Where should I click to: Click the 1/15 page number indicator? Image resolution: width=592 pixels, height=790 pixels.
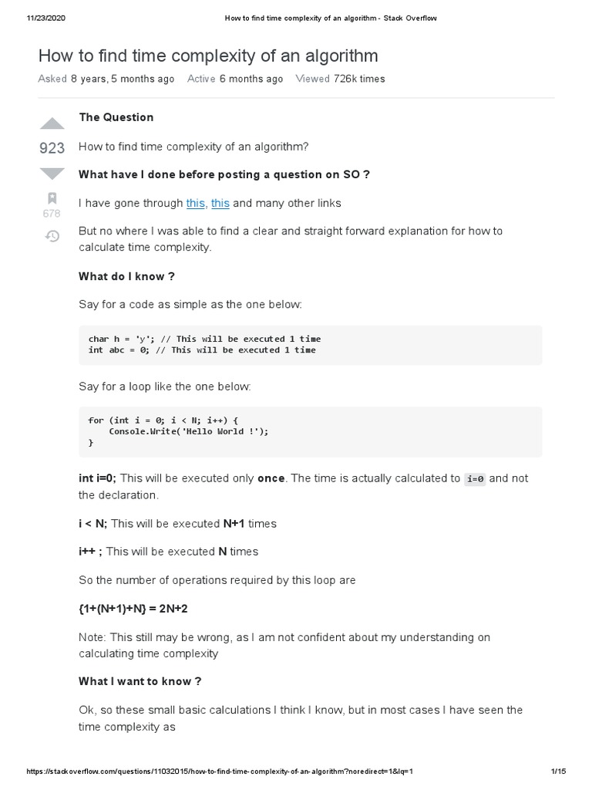559,771
